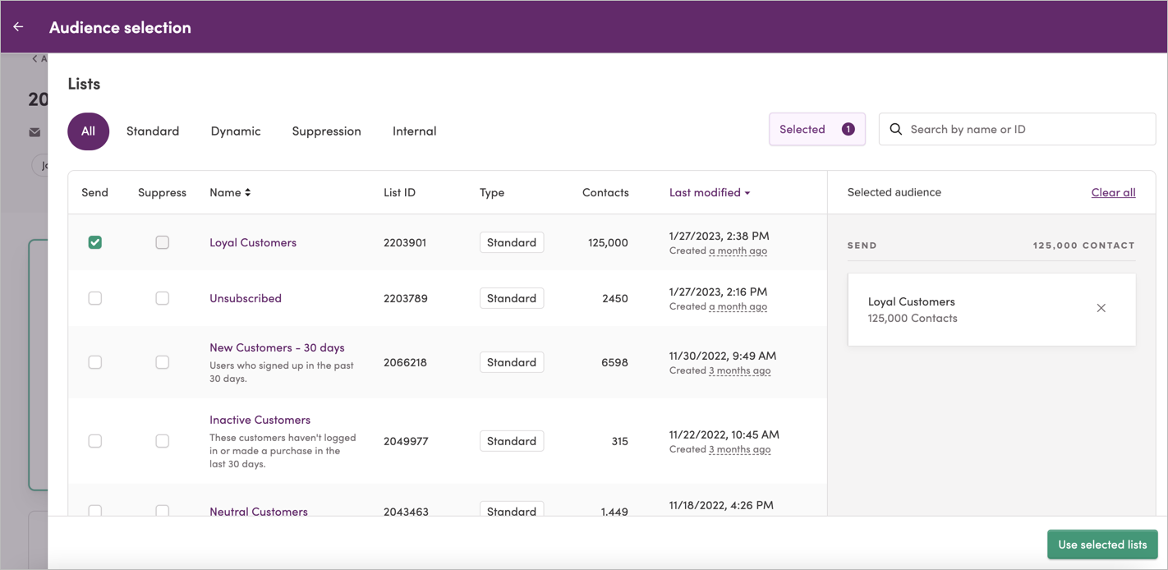
Task: Switch to the Standard tab
Action: click(x=153, y=131)
